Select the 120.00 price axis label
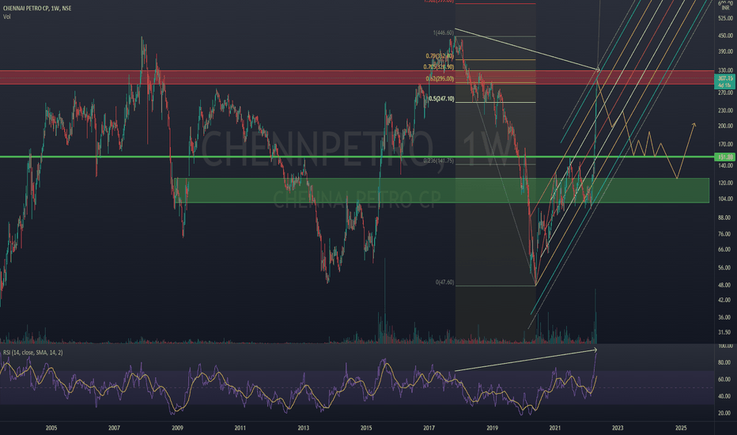The height and width of the screenshot is (435, 737). click(725, 183)
